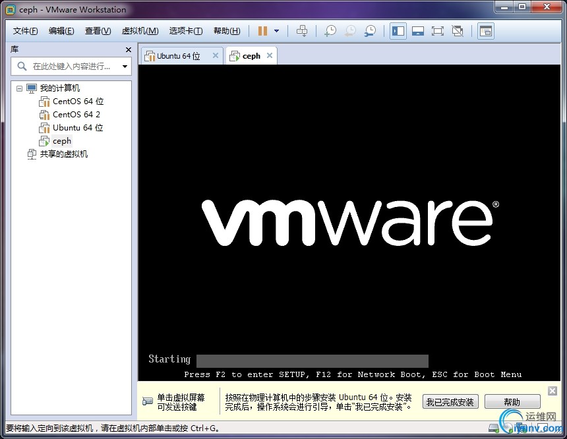Switch to the ceph tab

pos(251,56)
